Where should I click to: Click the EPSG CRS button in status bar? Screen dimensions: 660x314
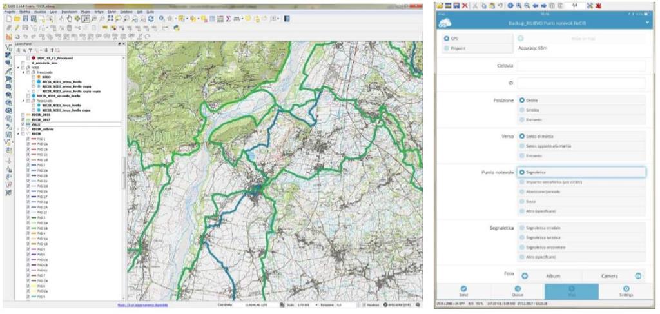coord(398,305)
